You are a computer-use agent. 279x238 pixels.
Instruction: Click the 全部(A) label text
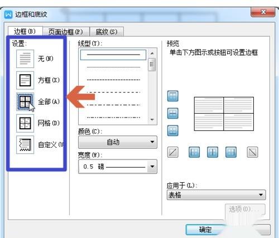click(49, 101)
